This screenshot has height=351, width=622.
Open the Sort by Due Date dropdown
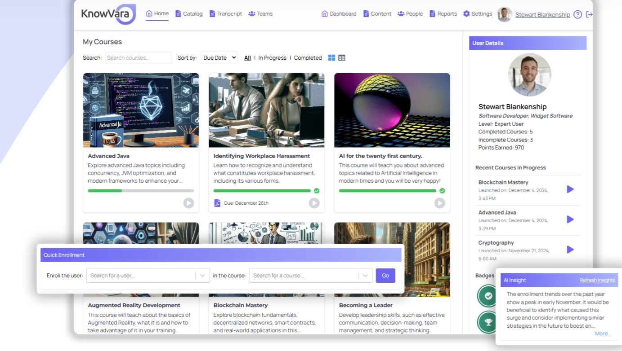tap(219, 57)
